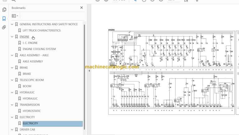Click bookmark icon next to BOOM
239x135 pixels.
coord(20,86)
